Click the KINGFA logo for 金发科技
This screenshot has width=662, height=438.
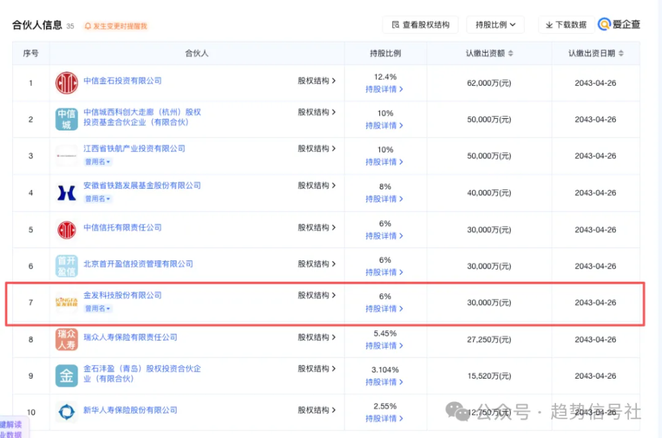67,302
